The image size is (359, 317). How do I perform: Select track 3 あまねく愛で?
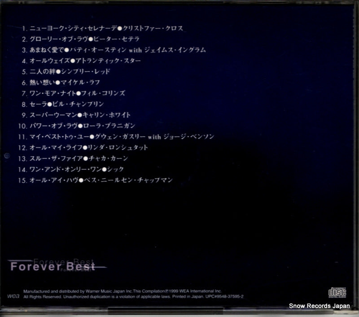tap(47, 50)
